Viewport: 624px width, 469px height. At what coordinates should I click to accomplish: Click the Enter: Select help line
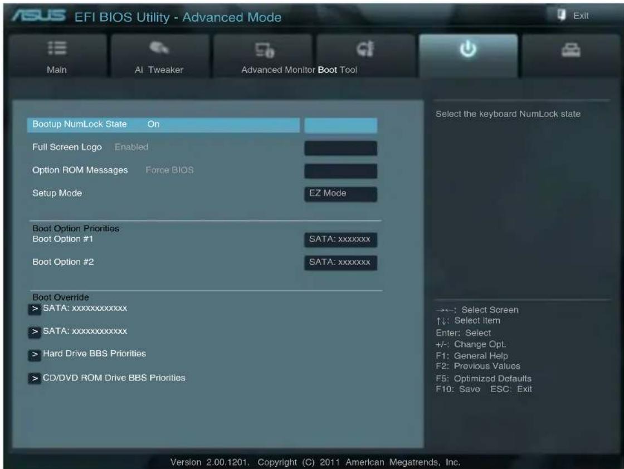pos(463,333)
